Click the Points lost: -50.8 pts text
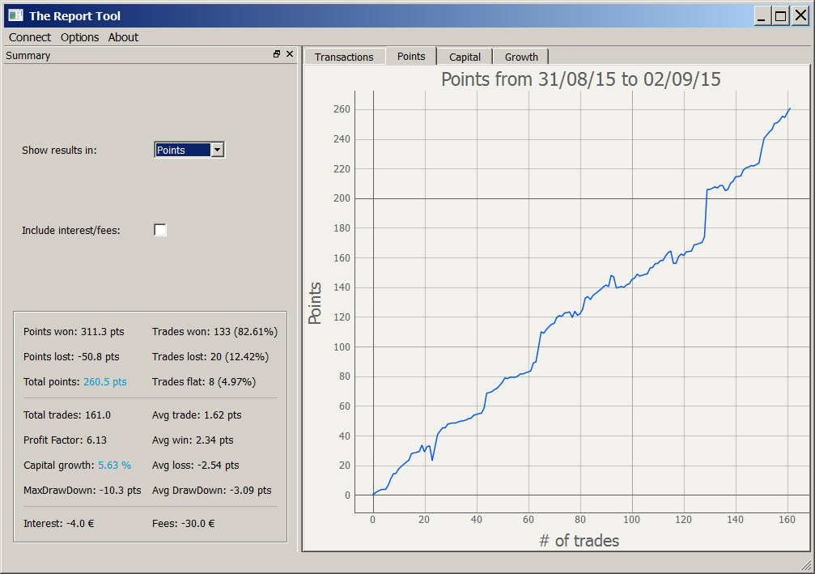The height and width of the screenshot is (574, 815). [71, 357]
